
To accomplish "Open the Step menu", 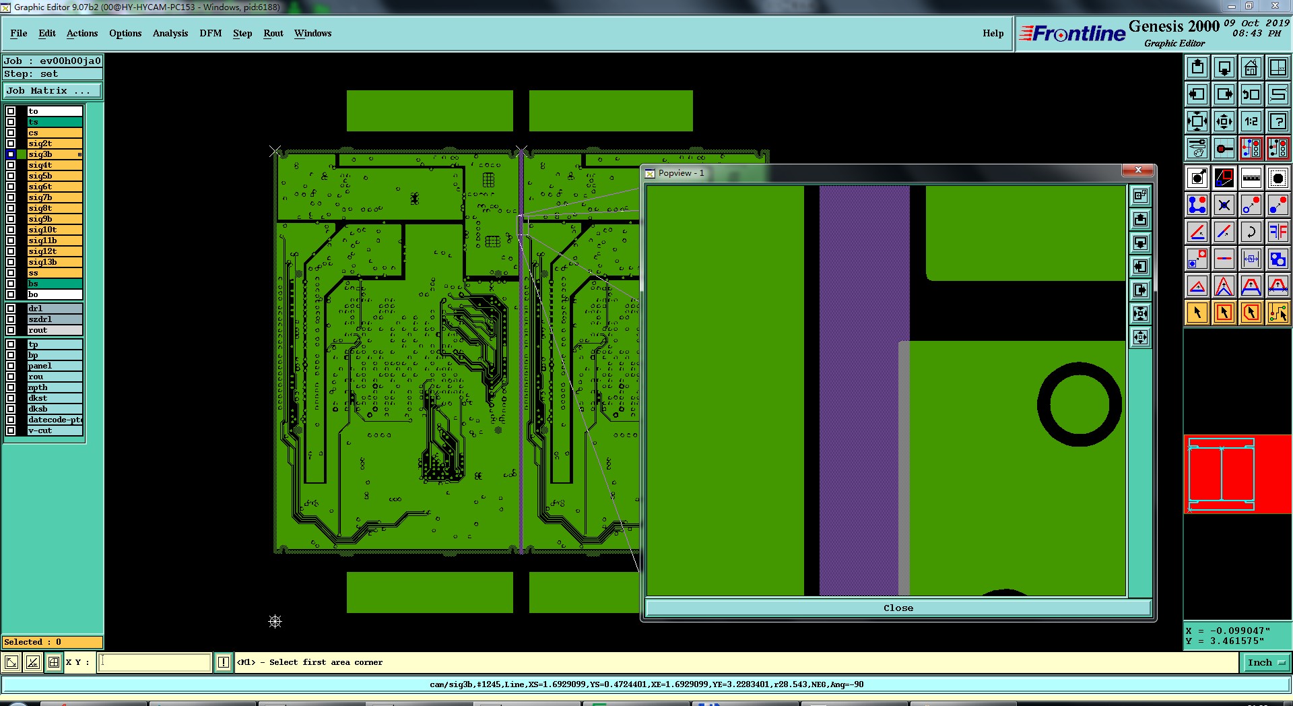I will [x=242, y=33].
